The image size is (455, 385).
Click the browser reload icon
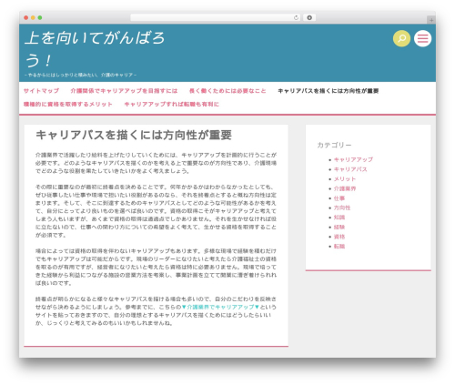pyautogui.click(x=296, y=17)
